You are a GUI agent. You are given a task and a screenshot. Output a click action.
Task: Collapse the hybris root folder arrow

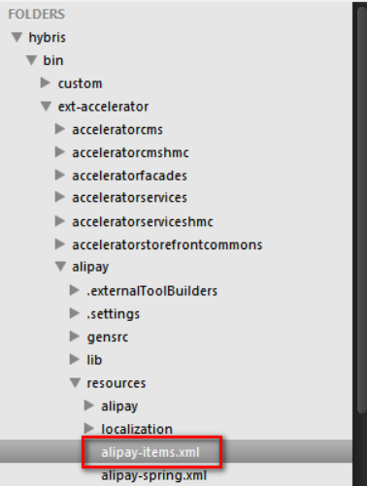(17, 37)
